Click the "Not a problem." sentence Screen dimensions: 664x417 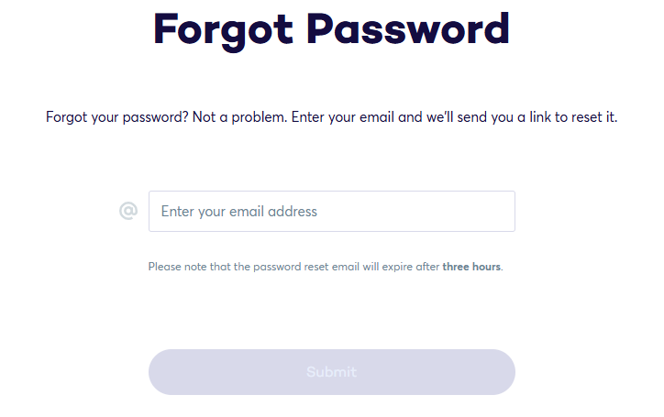(x=238, y=118)
